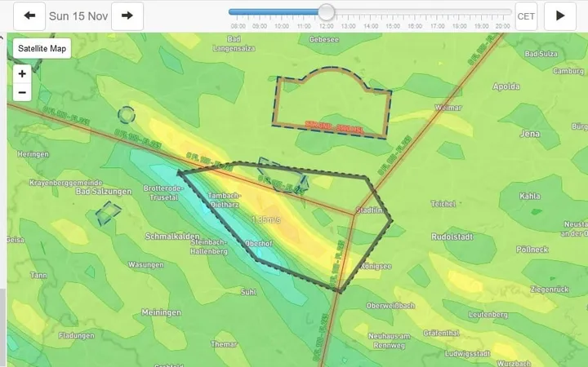Click the Wasungen town label
This screenshot has width=588, height=367.
click(146, 265)
